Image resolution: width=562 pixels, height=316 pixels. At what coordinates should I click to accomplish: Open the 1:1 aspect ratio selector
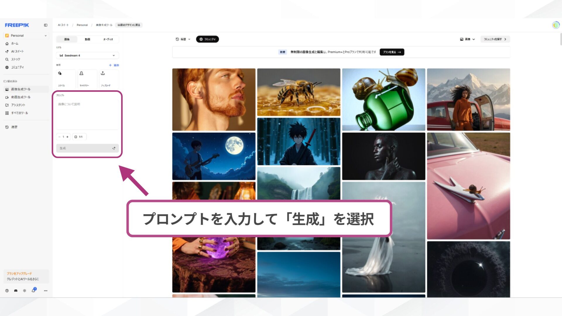pos(79,137)
